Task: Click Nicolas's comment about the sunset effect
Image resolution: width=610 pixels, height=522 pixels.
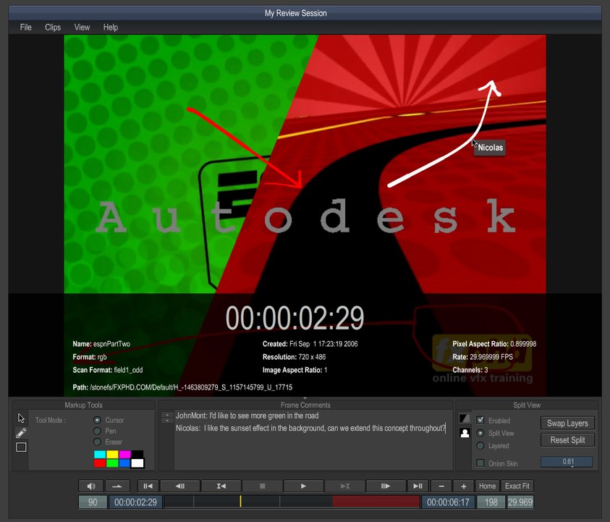Action: 310,428
